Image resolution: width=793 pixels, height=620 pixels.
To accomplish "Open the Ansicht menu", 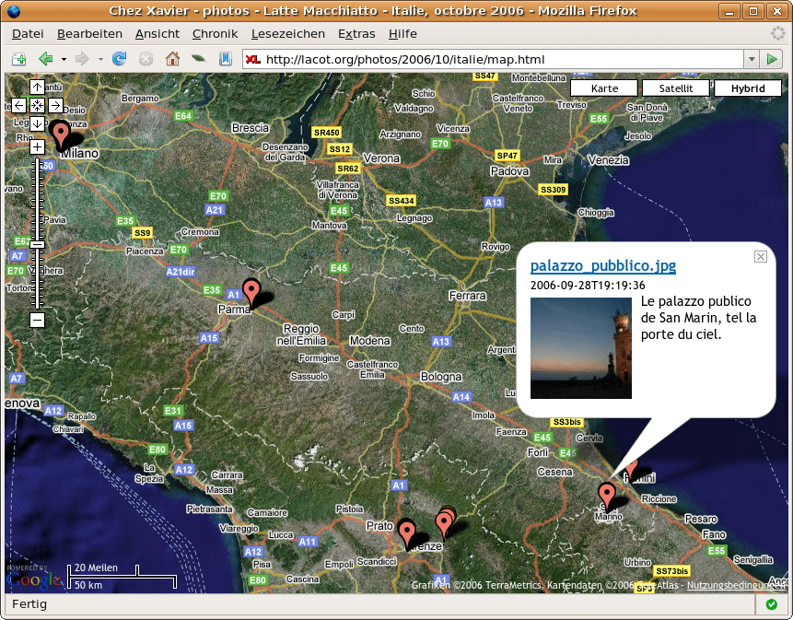I will tap(157, 34).
